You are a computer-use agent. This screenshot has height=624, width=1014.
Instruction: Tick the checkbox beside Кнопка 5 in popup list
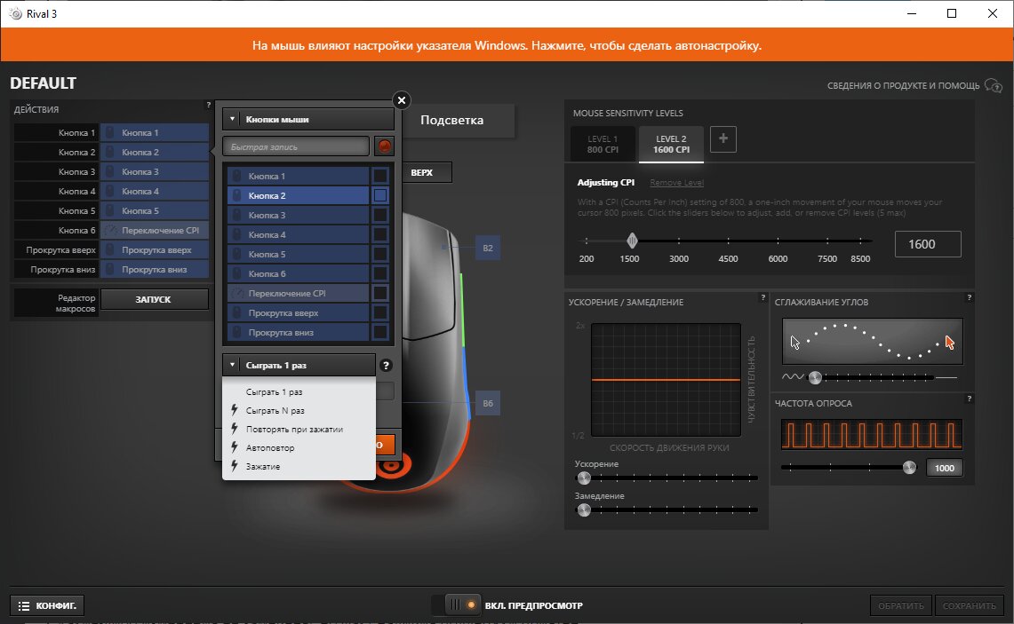click(380, 254)
